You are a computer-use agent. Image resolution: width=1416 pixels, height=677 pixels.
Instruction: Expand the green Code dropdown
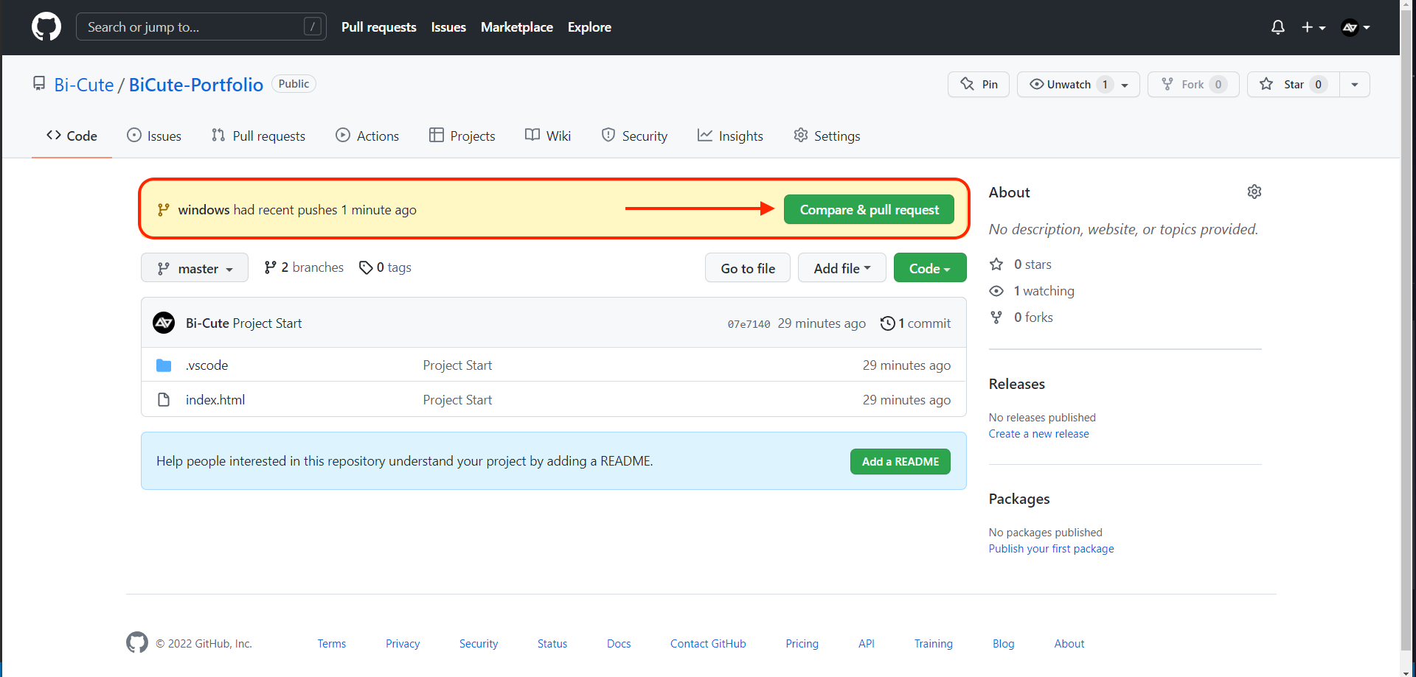click(x=930, y=268)
